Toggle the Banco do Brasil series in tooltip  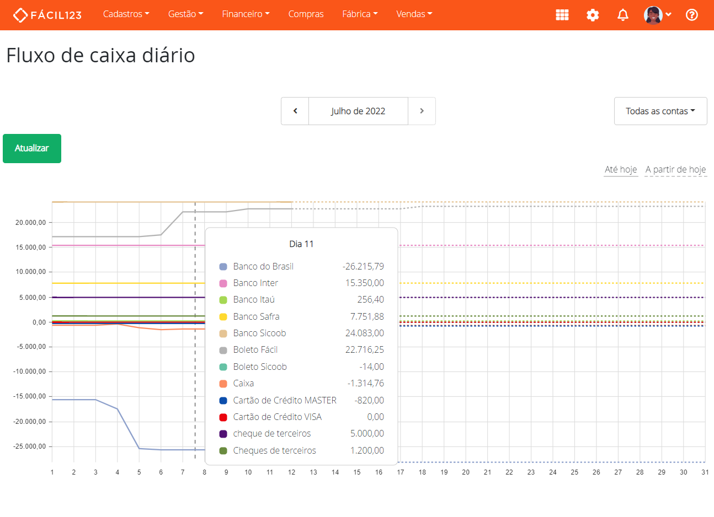(263, 266)
